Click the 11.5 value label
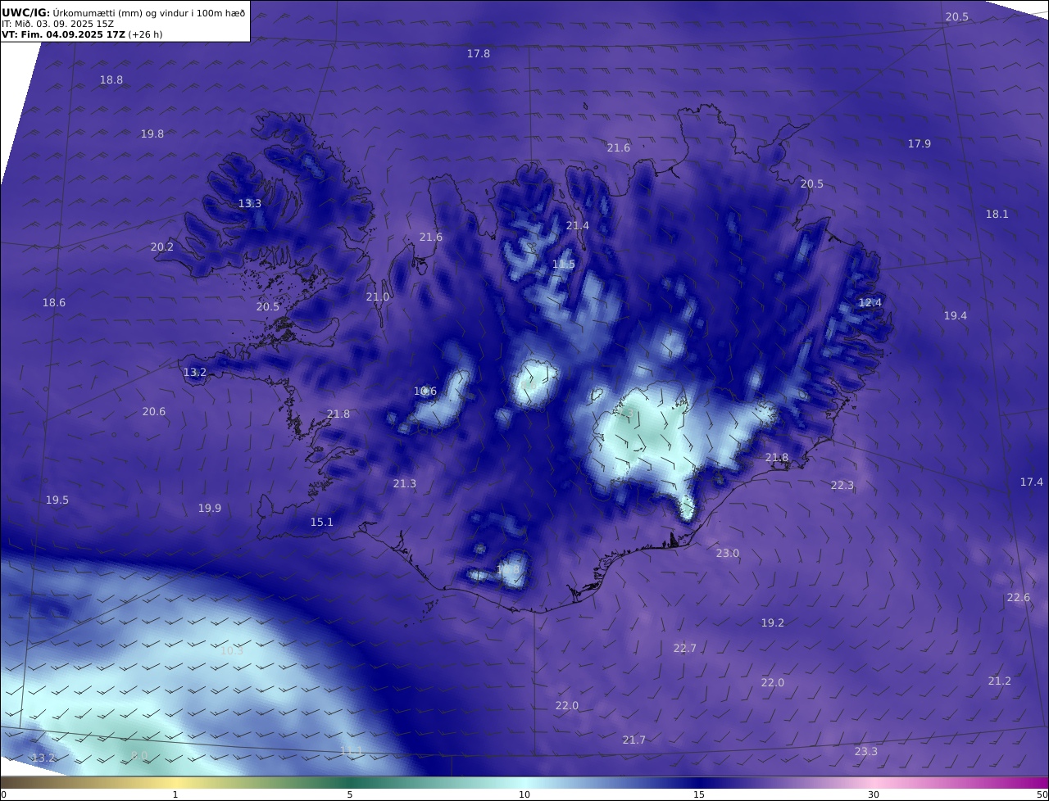This screenshot has width=1049, height=801. click(x=564, y=265)
